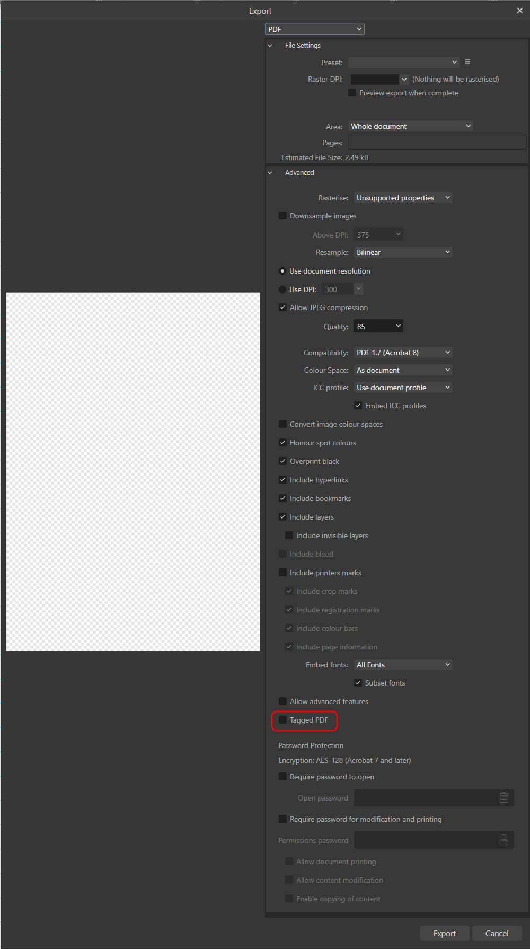Click the export preview page thumbnail
This screenshot has width=530, height=949.
[x=133, y=472]
